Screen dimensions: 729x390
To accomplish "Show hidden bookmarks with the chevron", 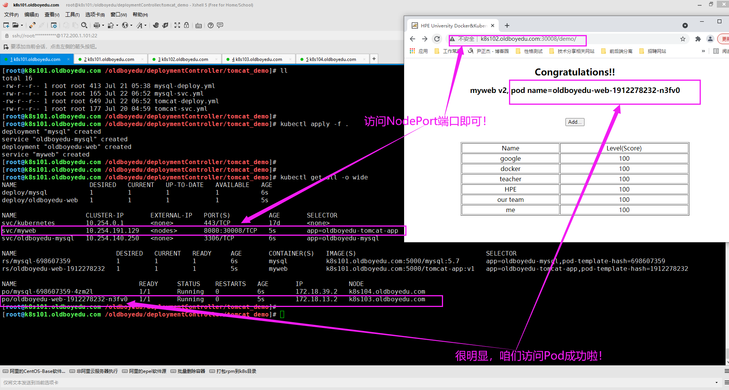I will pos(703,51).
